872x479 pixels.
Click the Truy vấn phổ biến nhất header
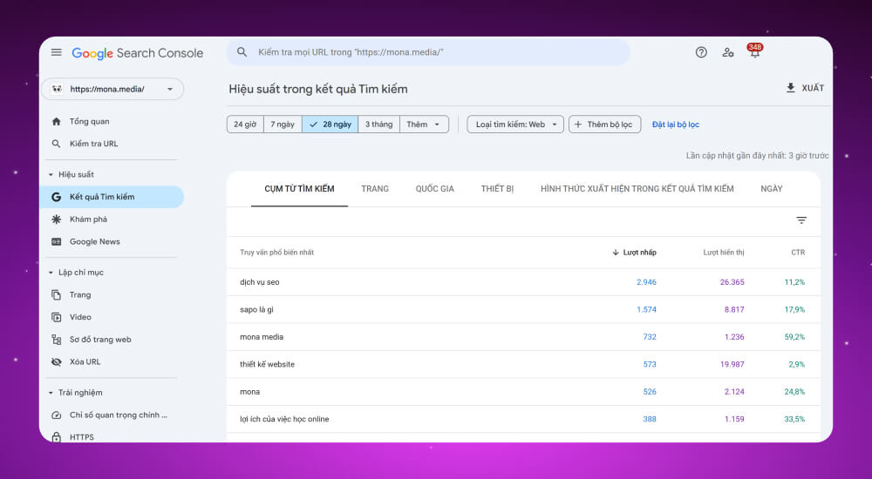point(277,253)
